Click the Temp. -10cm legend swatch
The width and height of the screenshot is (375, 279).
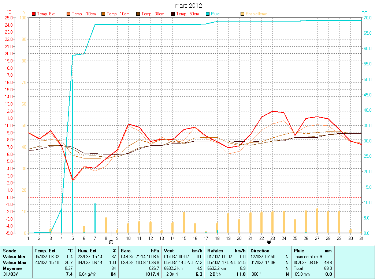pyautogui.click(x=103, y=14)
